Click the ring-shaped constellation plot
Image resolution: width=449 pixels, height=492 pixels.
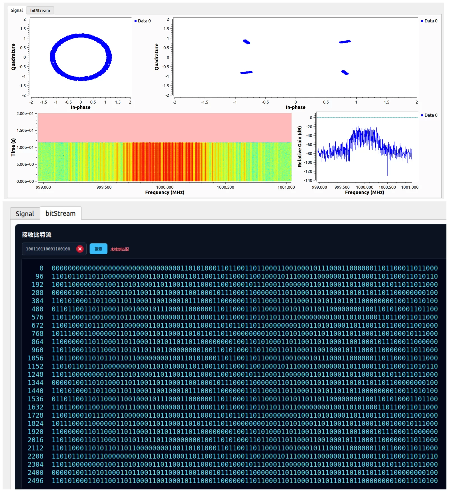(x=81, y=57)
